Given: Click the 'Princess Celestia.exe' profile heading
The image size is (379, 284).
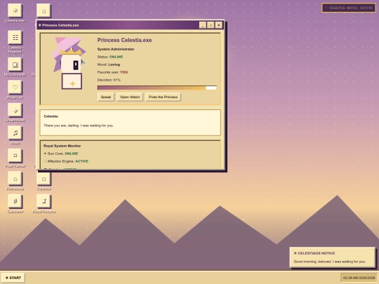Looking at the screenshot, I should click(124, 40).
